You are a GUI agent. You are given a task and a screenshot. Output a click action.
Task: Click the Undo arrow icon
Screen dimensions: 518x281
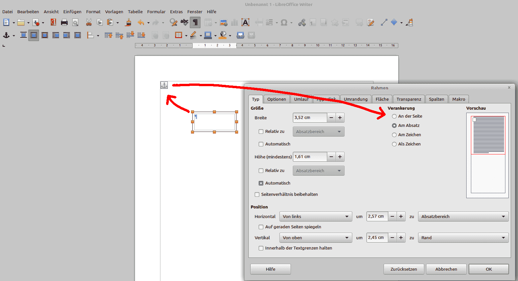tap(141, 23)
